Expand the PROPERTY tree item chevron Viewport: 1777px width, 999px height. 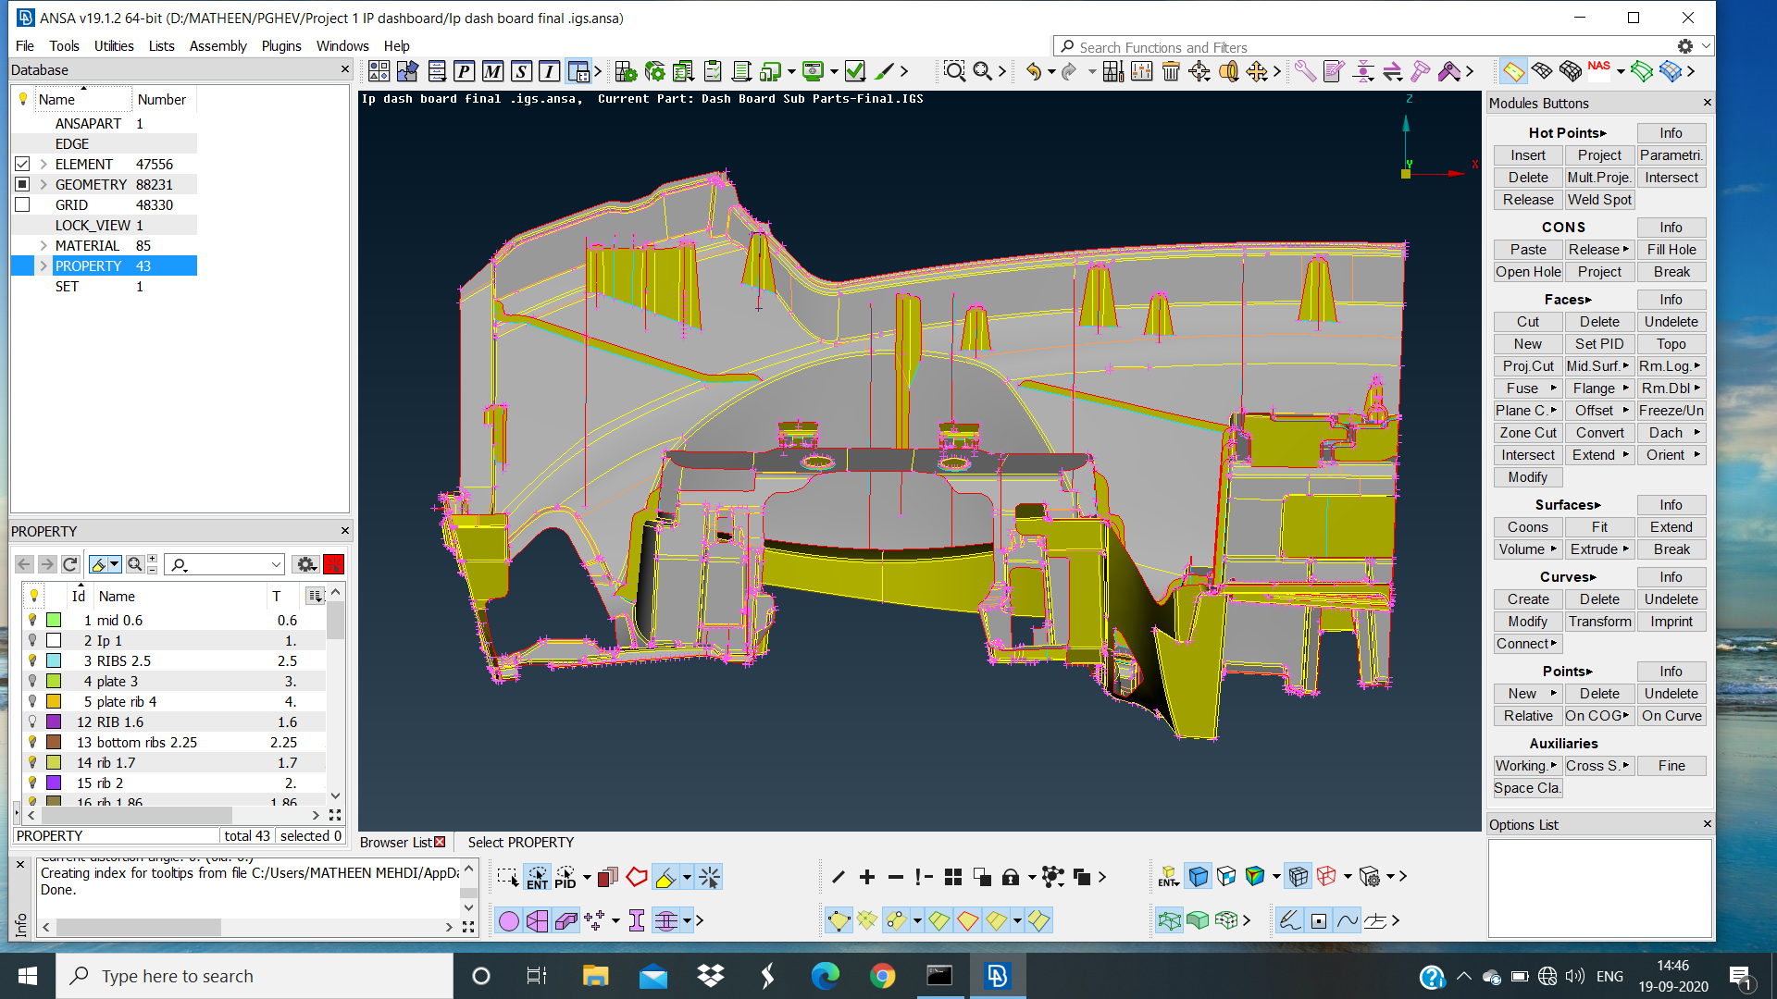point(43,265)
